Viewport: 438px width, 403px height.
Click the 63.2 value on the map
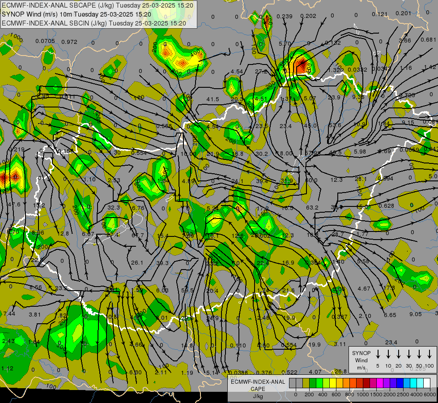tap(312, 207)
